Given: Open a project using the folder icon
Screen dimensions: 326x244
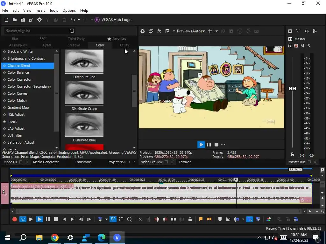Looking at the screenshot, I should pos(15,20).
